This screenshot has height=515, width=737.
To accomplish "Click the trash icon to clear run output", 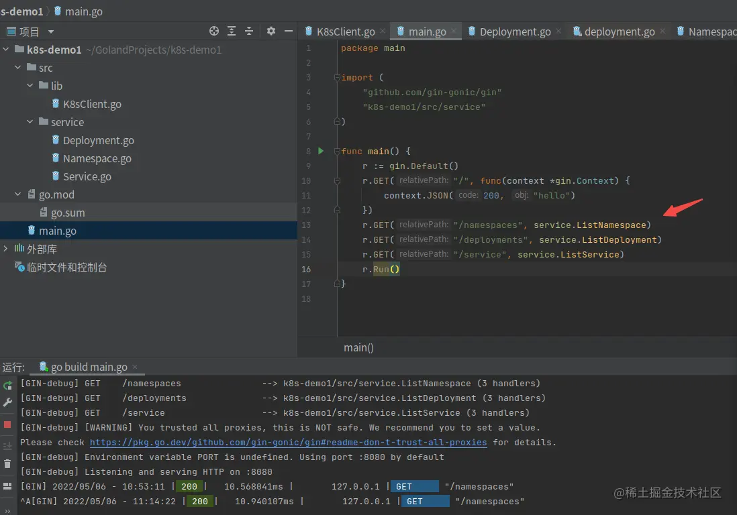I will pos(7,464).
